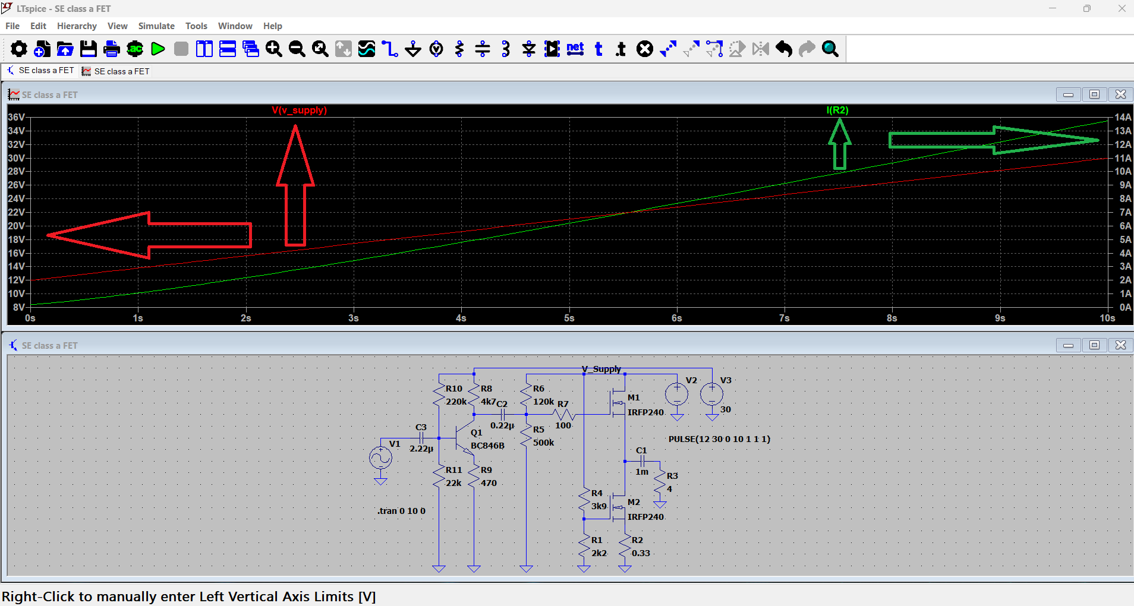Select the Place Diode tool
The image size is (1134, 606).
(x=529, y=49)
